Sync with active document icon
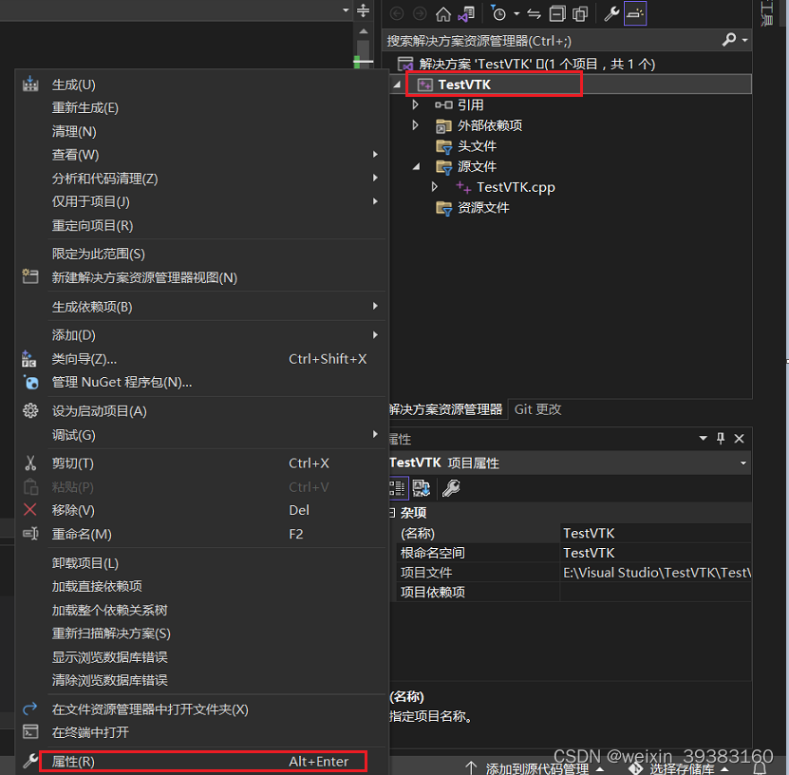Screen dimensions: 789x775 [x=534, y=13]
